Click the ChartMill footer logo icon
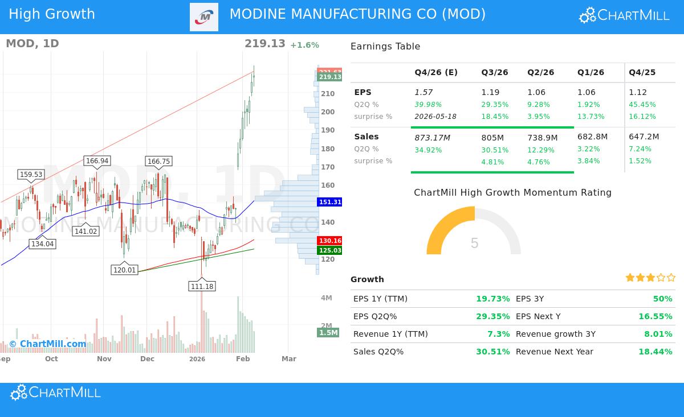The height and width of the screenshot is (417, 684). (x=19, y=393)
